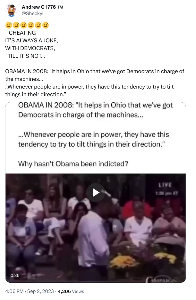Click the Sep 2, 2023 date

coord(40,291)
